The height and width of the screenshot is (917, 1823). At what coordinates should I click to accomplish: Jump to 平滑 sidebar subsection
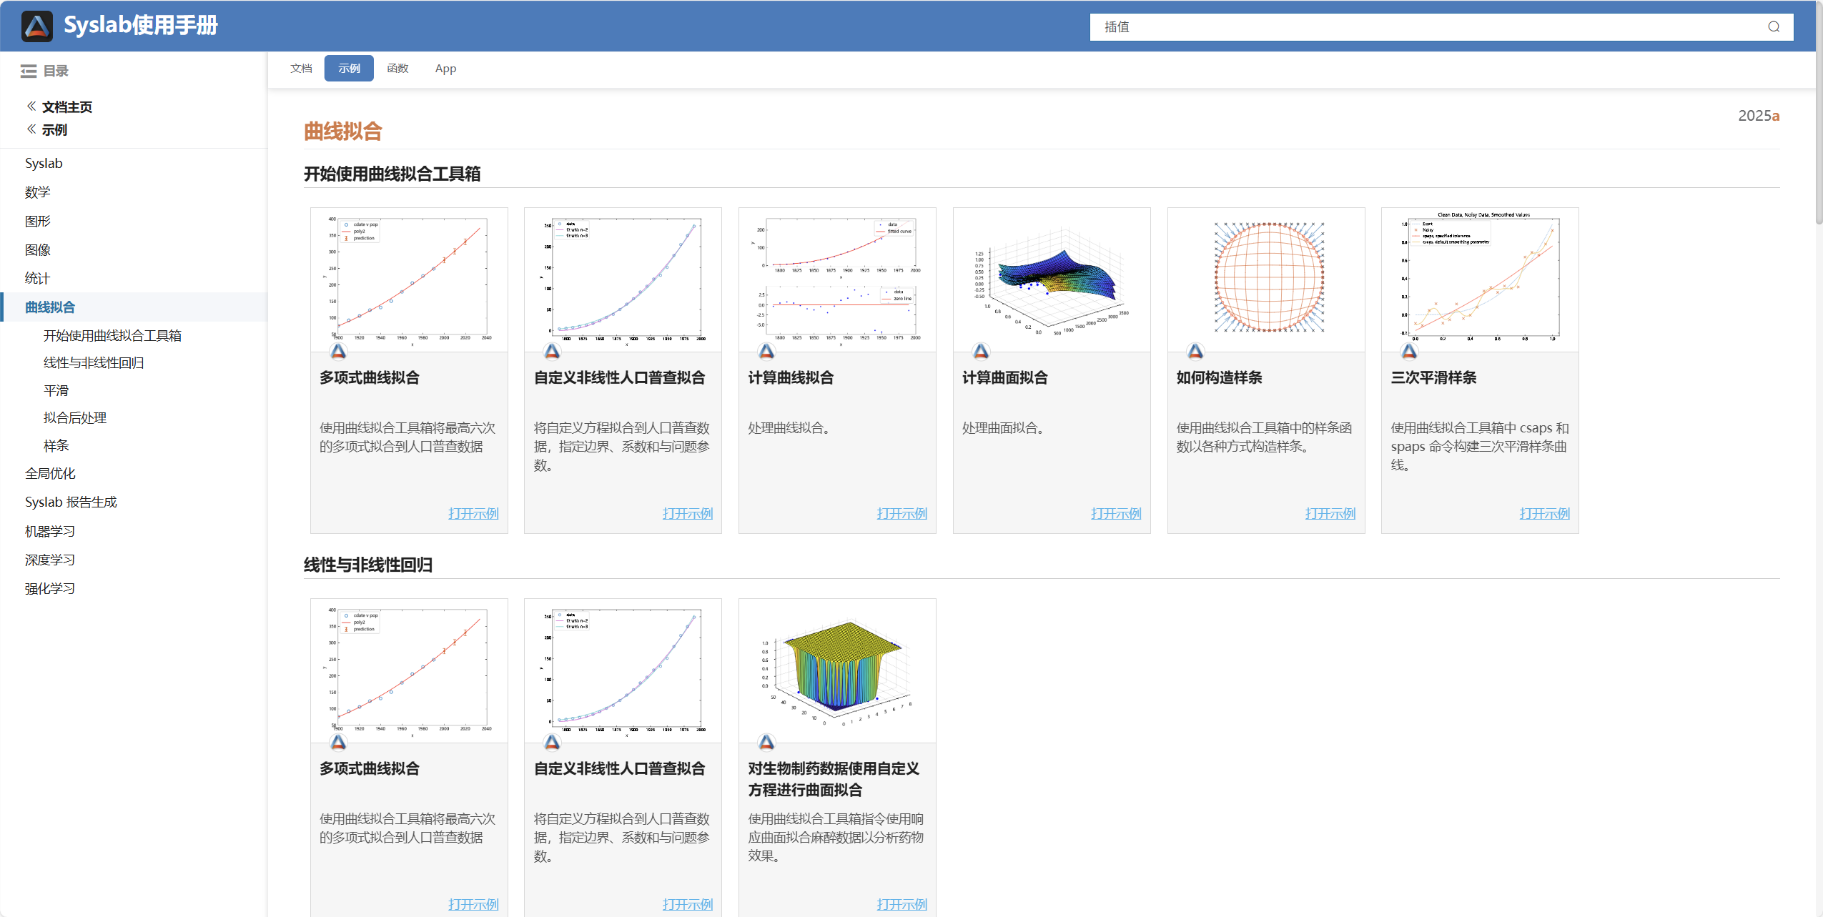[x=56, y=390]
